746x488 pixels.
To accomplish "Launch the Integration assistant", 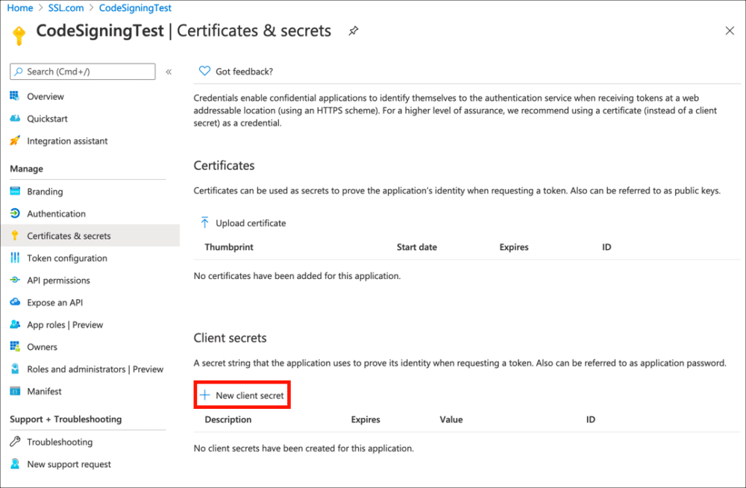I will 68,140.
